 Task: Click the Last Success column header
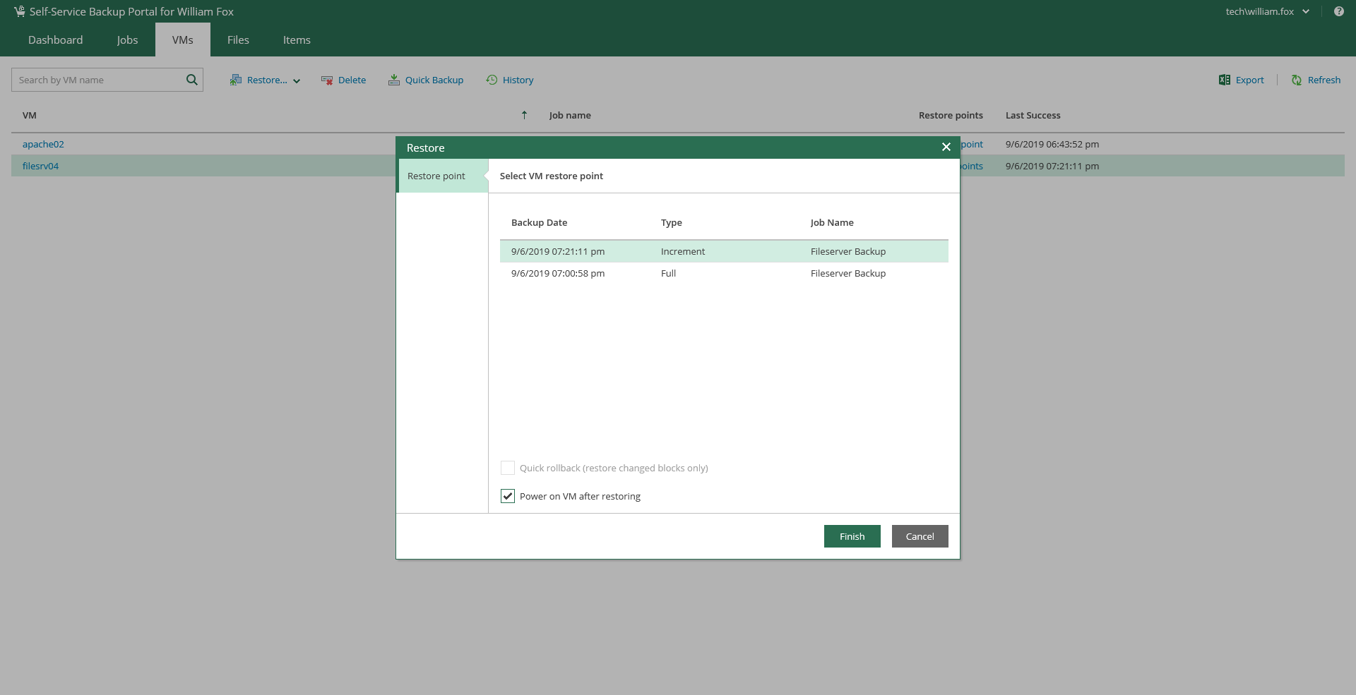(1033, 115)
